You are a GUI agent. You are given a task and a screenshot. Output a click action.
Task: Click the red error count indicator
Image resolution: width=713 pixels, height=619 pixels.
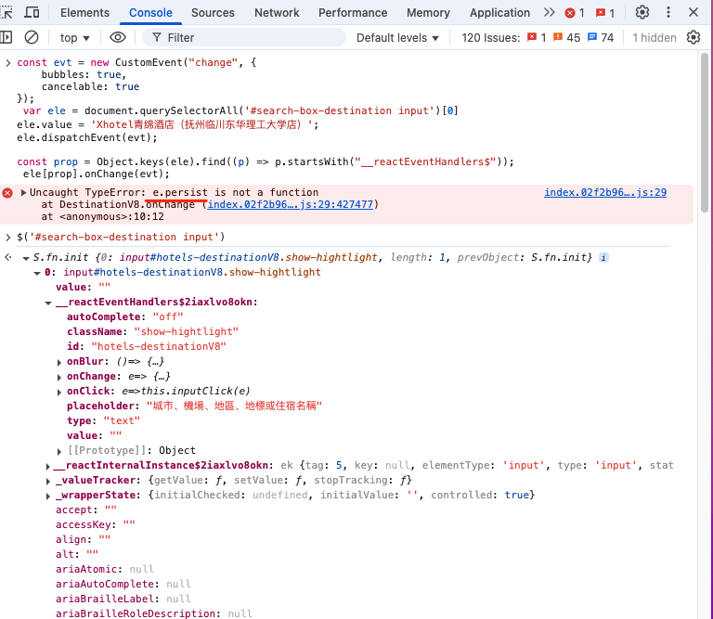click(x=575, y=13)
